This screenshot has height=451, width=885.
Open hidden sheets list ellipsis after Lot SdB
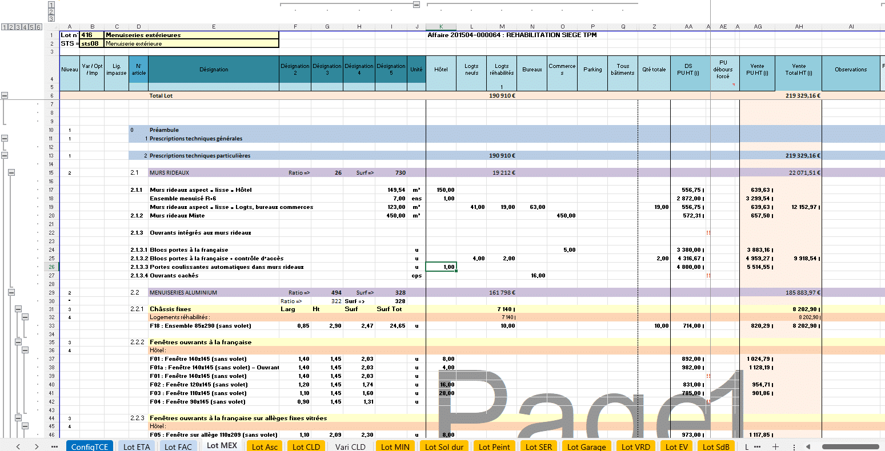click(757, 446)
